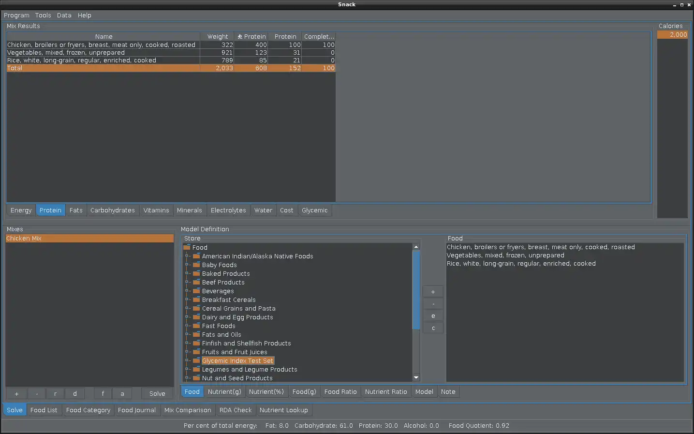Click the Store tree scroll-down arrow
Viewport: 694px width, 434px height.
click(x=416, y=377)
